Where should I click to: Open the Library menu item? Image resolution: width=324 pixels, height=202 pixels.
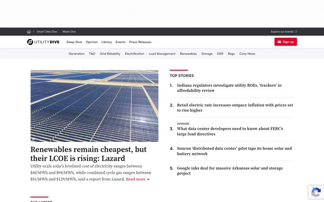click(x=107, y=42)
